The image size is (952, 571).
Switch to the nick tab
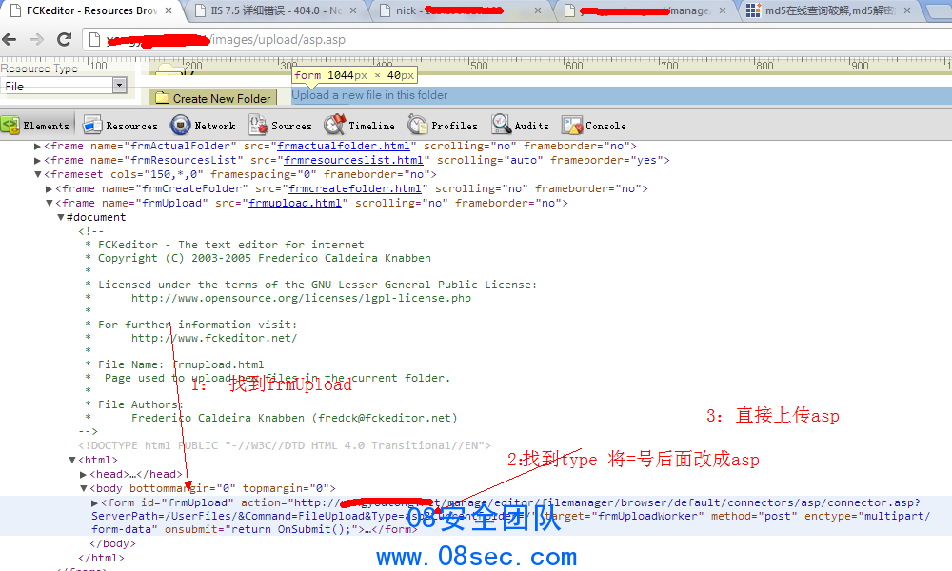(x=462, y=10)
